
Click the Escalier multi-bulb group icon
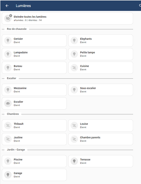tap(8, 103)
